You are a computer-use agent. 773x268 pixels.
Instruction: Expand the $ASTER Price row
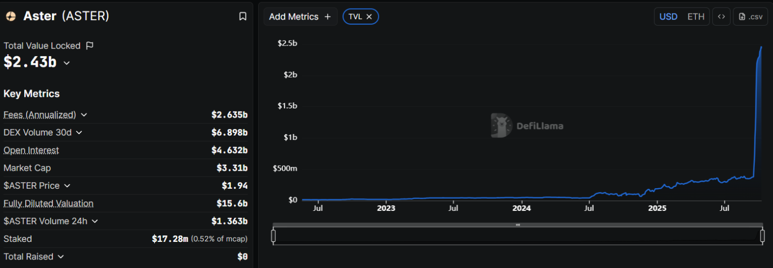[67, 186]
